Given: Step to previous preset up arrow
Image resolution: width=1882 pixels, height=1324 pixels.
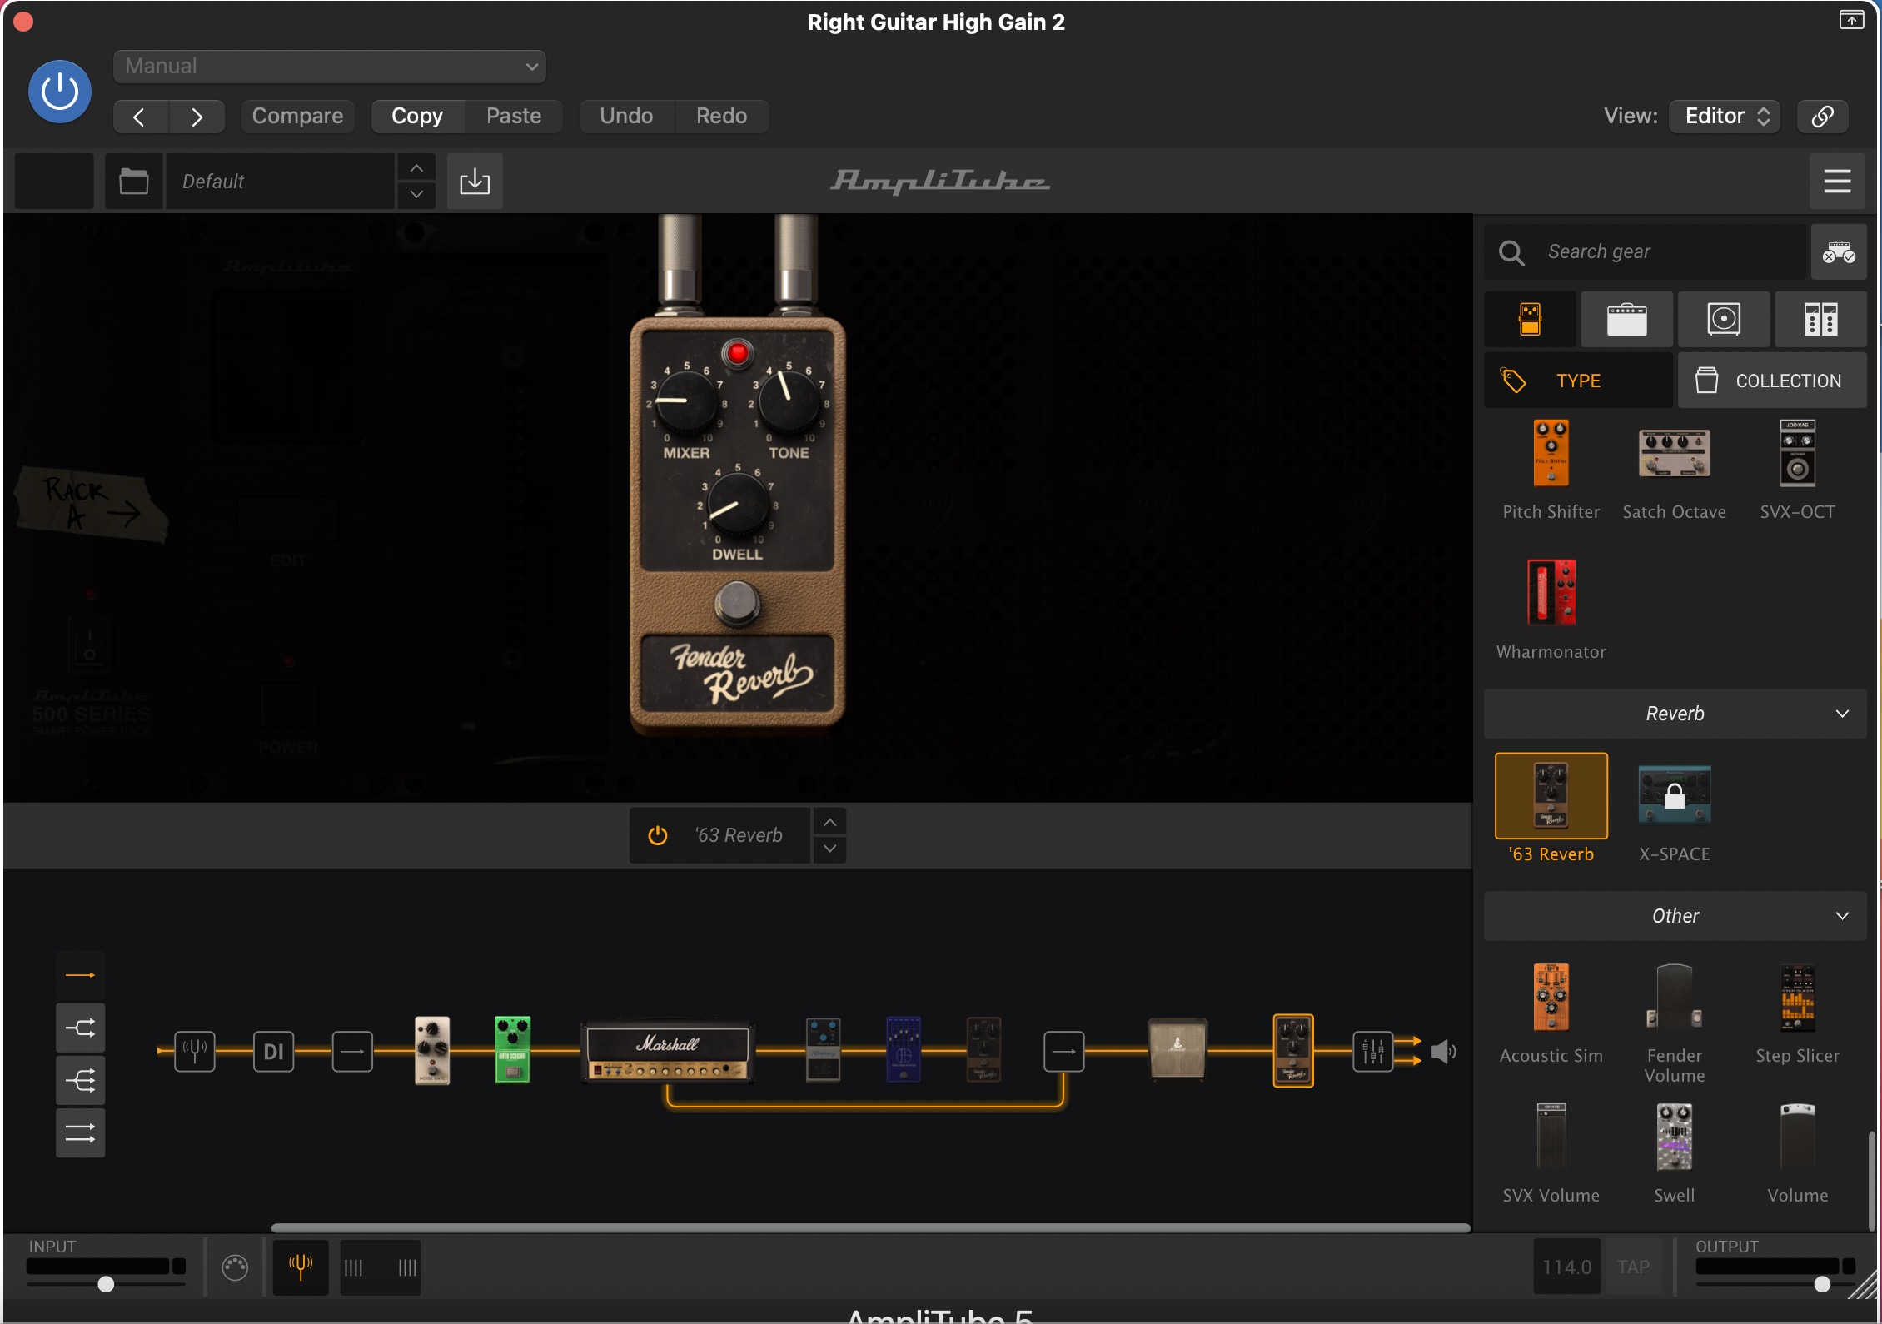Looking at the screenshot, I should 416,167.
